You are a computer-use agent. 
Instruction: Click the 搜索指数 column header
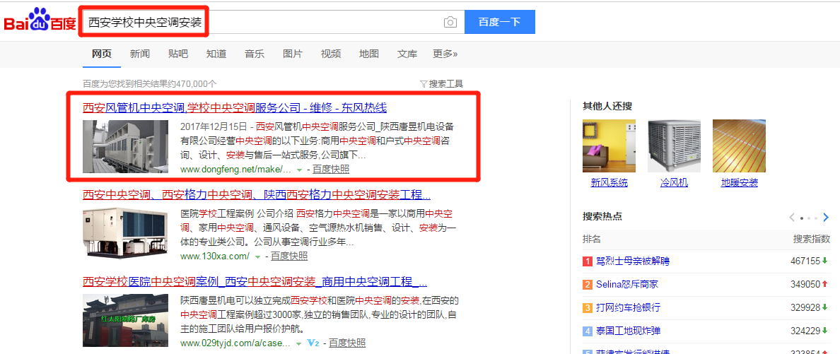[x=812, y=239]
